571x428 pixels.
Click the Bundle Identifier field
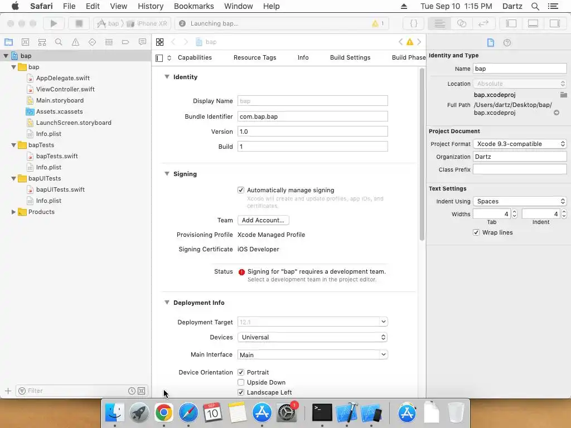pyautogui.click(x=312, y=116)
